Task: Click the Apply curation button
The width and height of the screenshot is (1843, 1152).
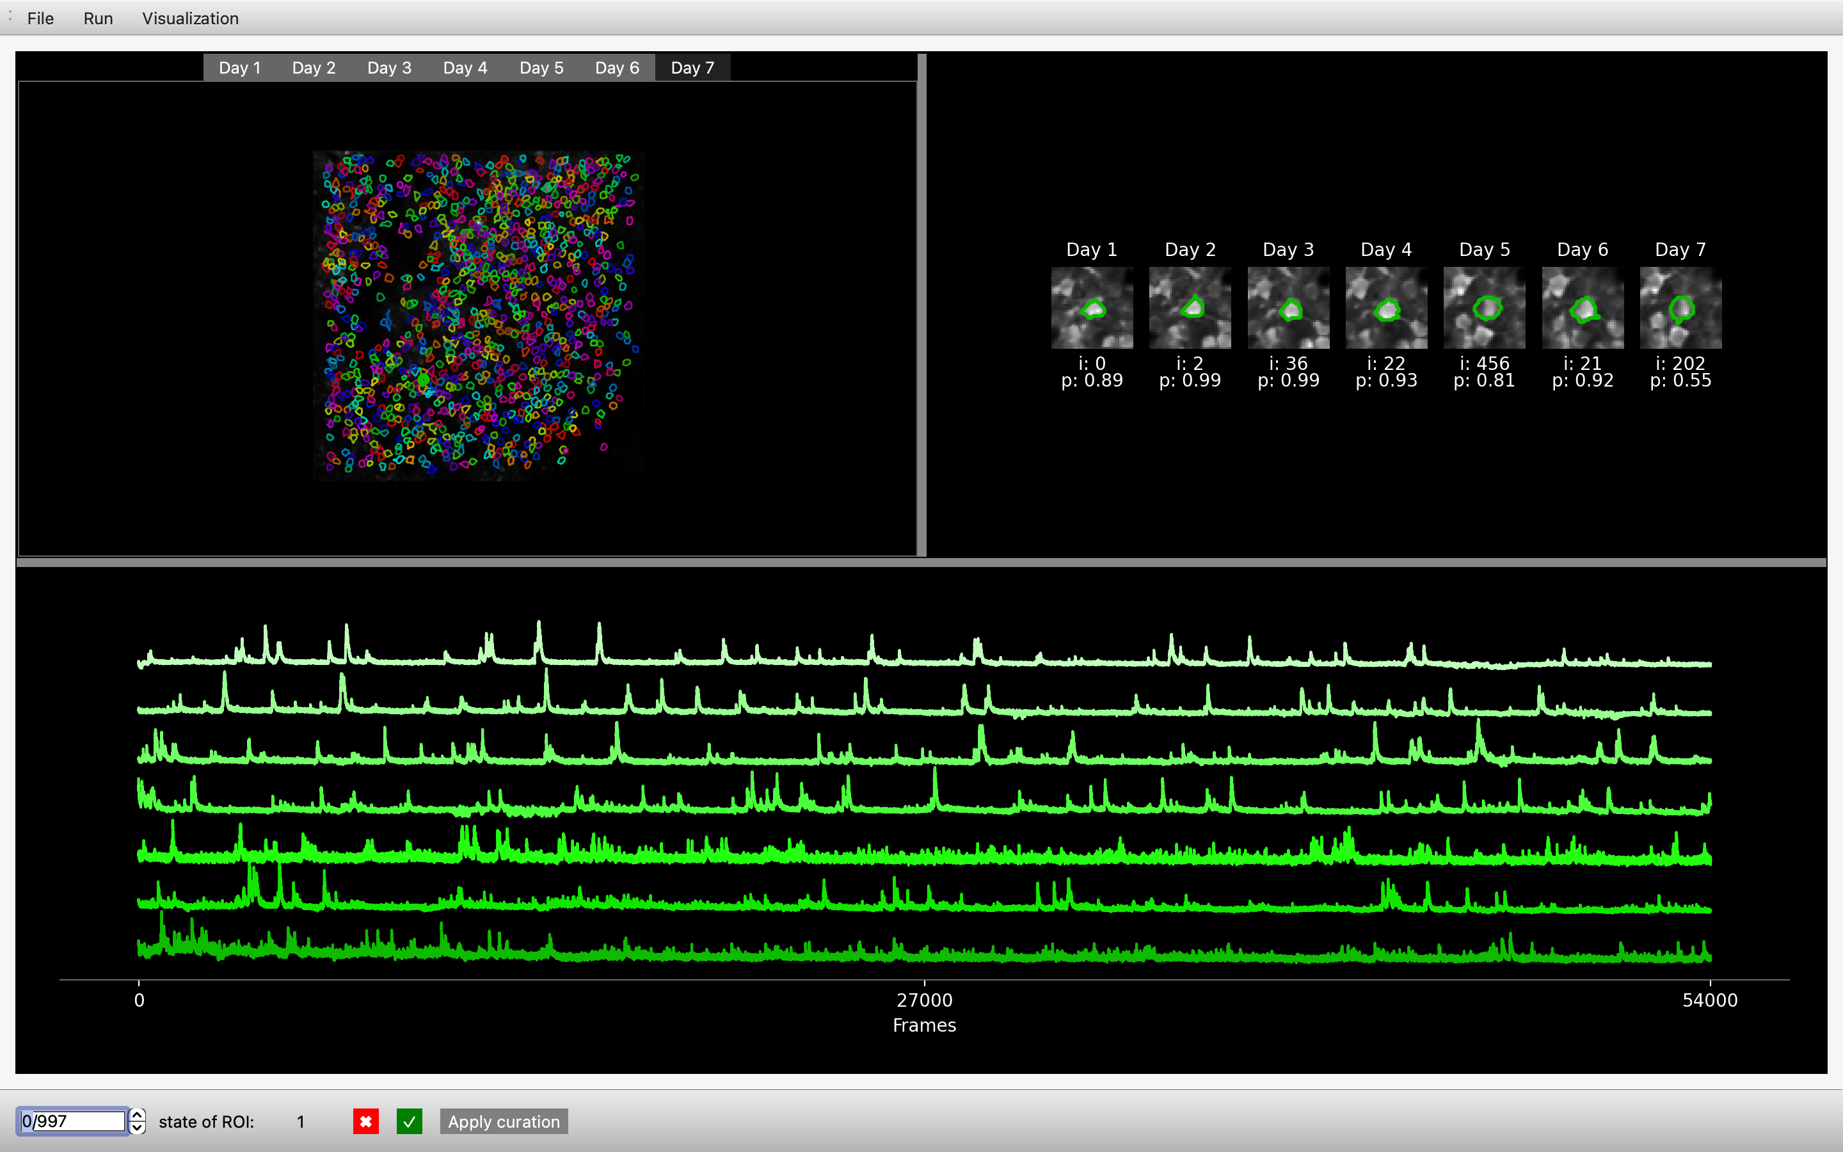Action: coord(504,1121)
